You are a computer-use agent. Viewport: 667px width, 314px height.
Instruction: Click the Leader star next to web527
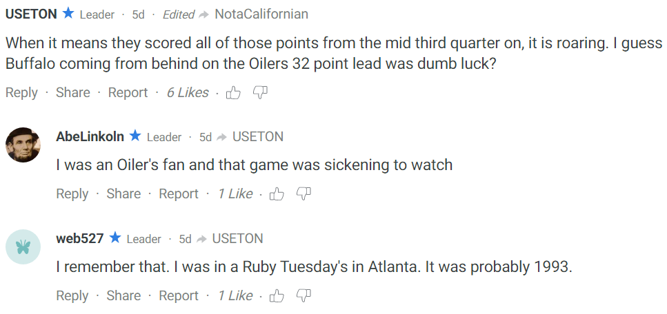115,238
